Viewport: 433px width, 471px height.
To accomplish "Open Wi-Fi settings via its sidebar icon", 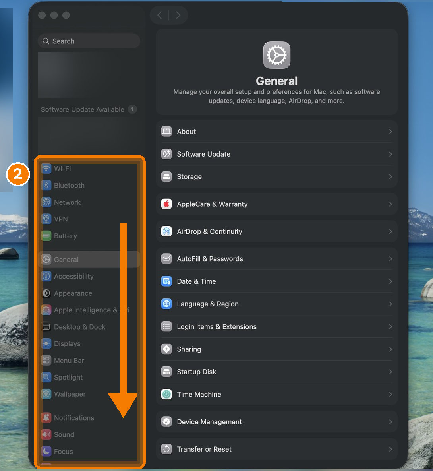I will (46, 169).
